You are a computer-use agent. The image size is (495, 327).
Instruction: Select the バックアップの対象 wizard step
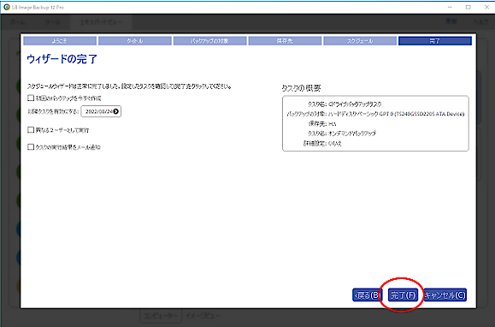point(209,41)
